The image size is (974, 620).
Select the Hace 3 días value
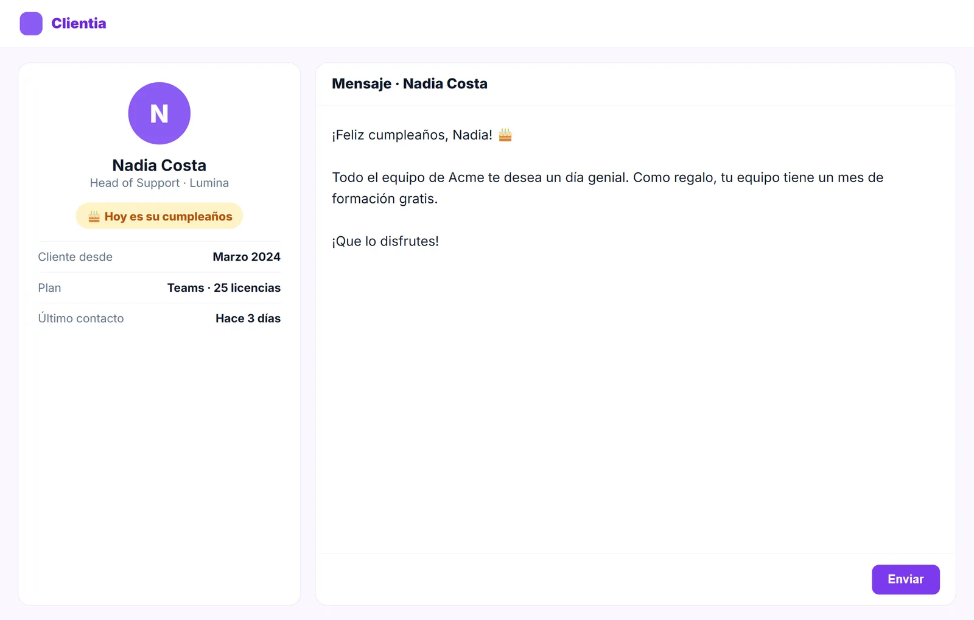pyautogui.click(x=248, y=319)
